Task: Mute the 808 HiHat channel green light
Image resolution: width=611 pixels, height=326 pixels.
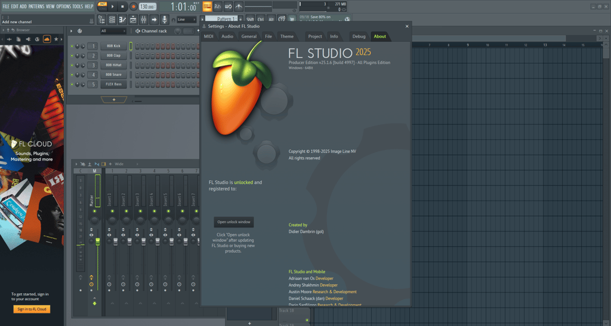Action: (x=72, y=65)
